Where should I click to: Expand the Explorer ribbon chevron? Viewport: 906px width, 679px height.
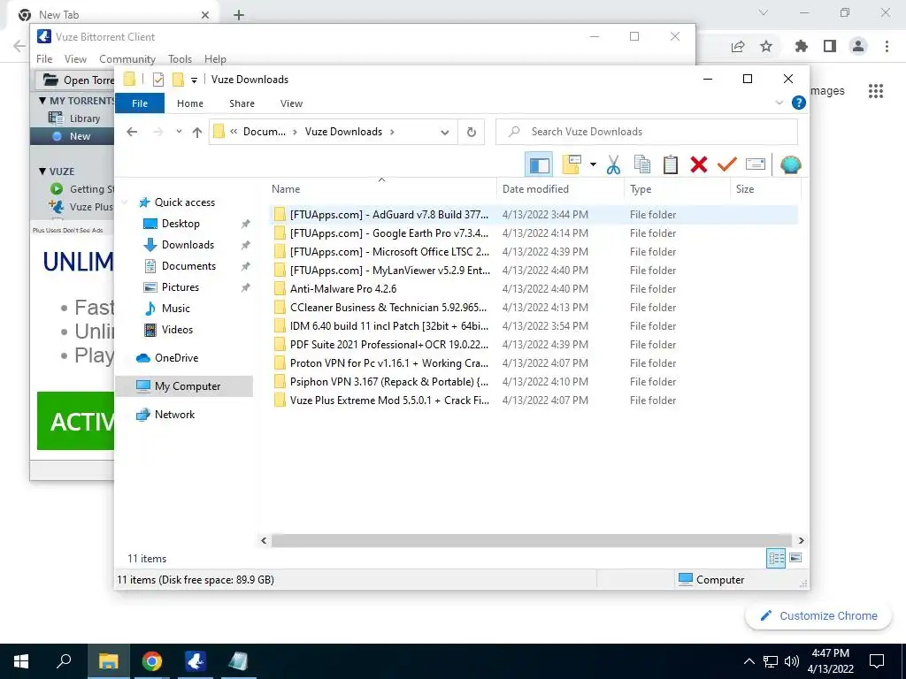coord(779,103)
